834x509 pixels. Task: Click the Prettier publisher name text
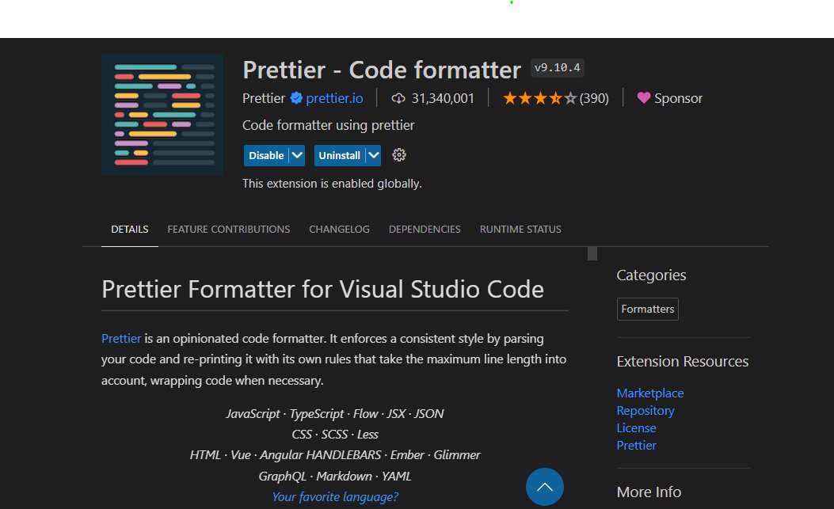point(264,98)
